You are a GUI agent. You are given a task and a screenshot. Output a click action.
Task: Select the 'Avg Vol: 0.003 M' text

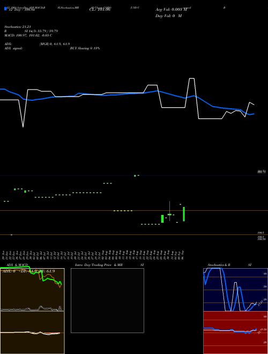[171, 10]
